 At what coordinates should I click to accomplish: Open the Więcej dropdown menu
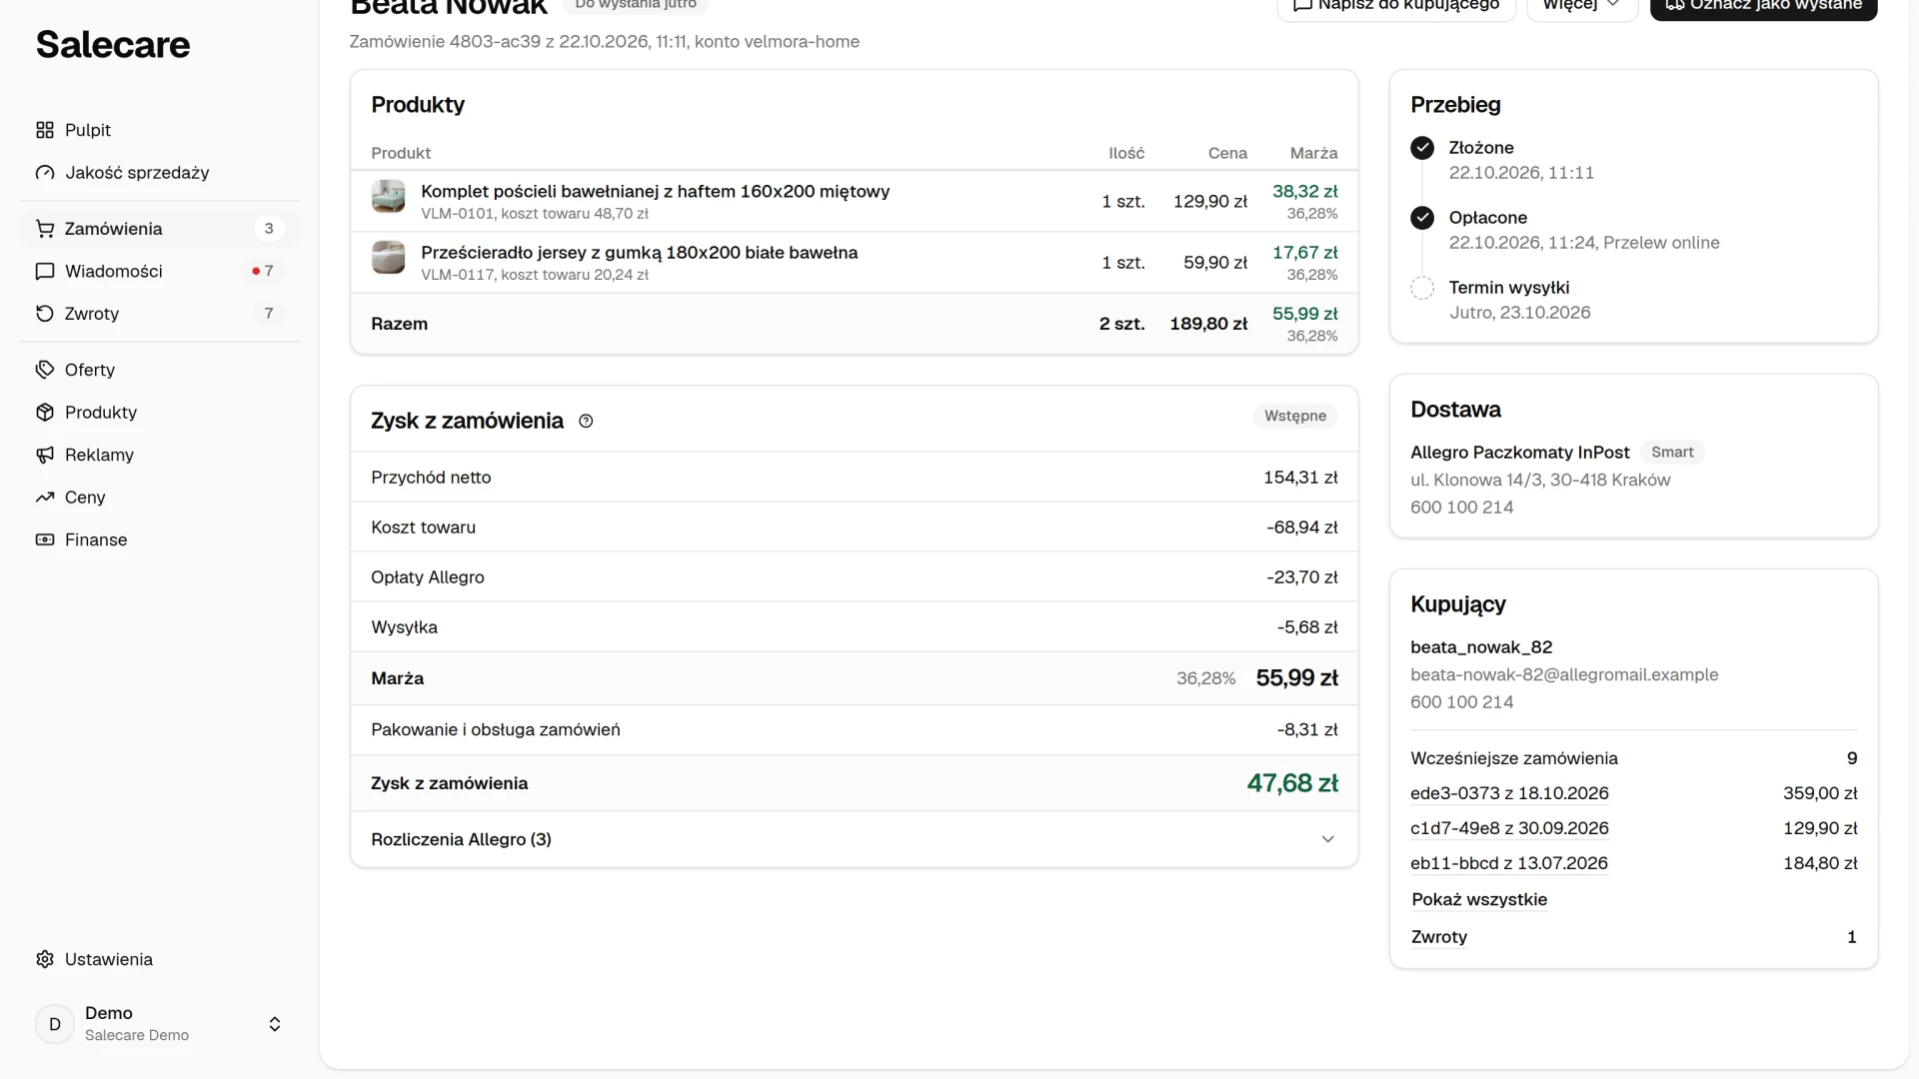[1582, 8]
